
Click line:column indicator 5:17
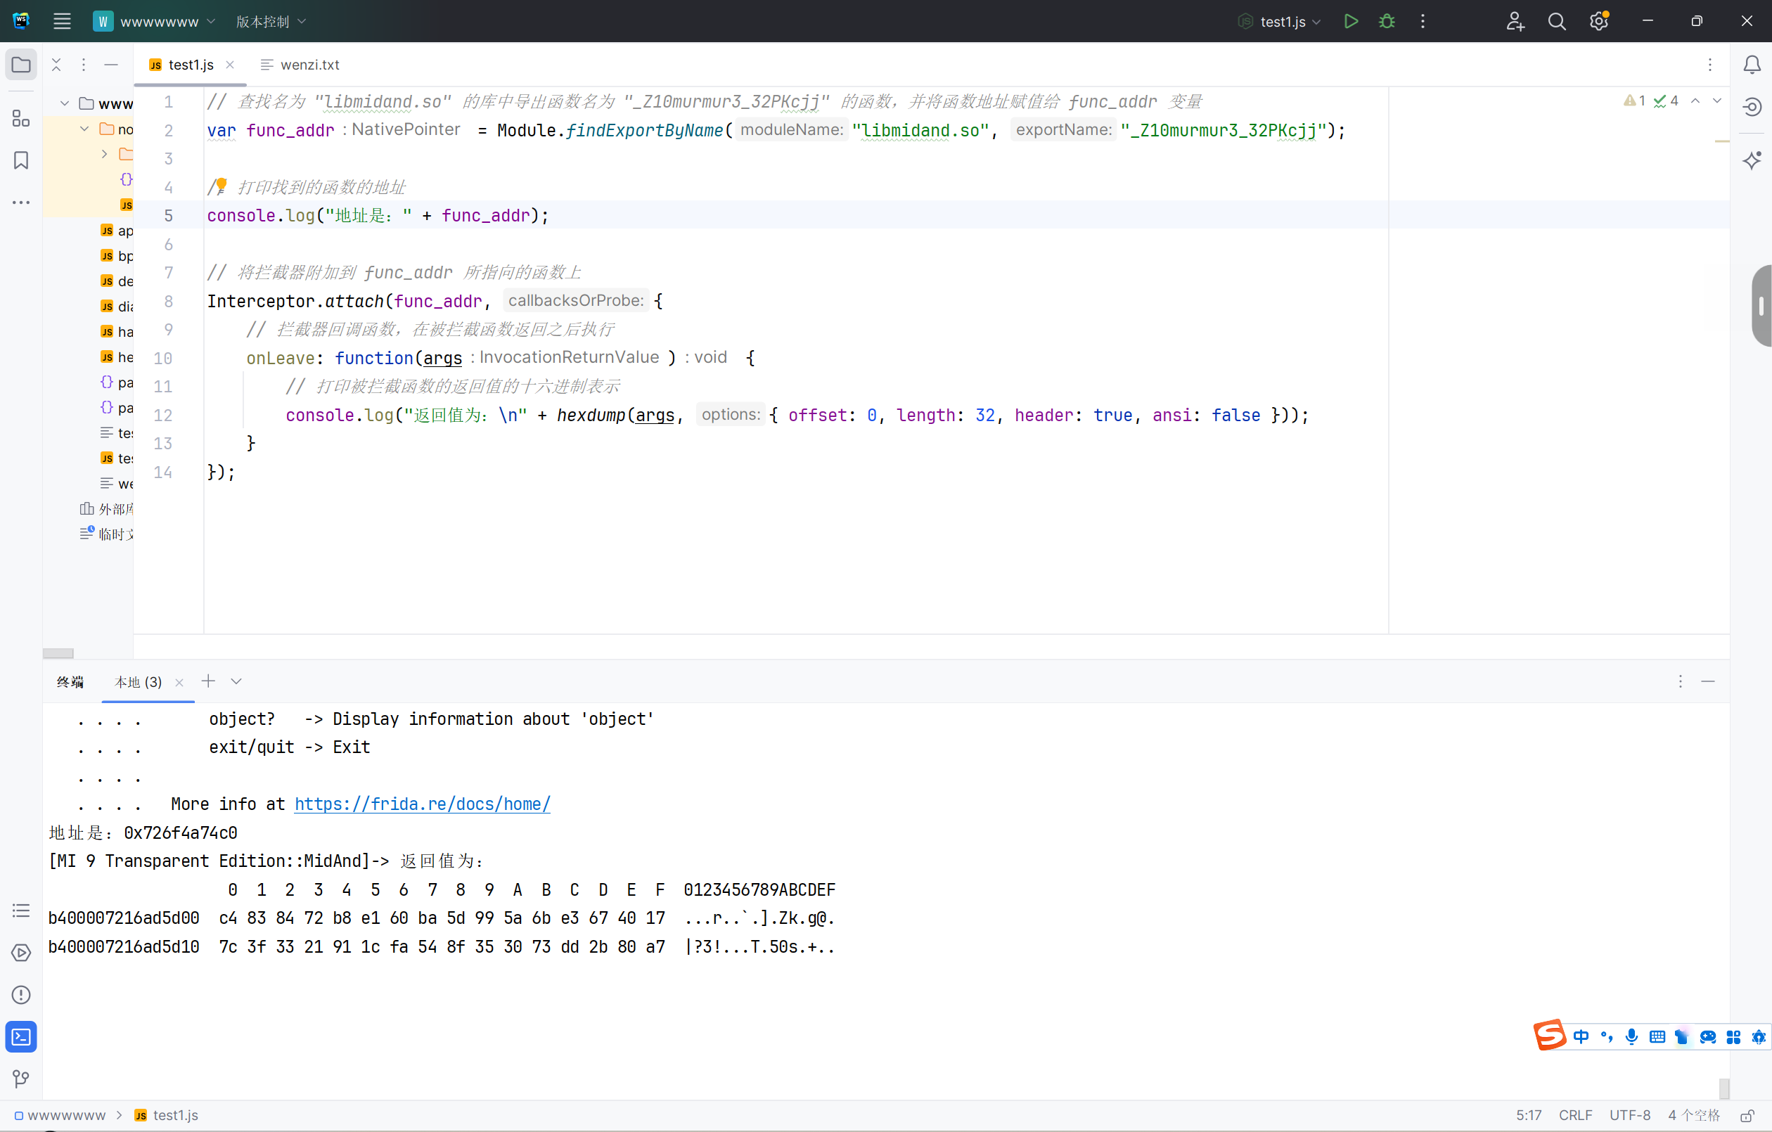[x=1529, y=1115]
